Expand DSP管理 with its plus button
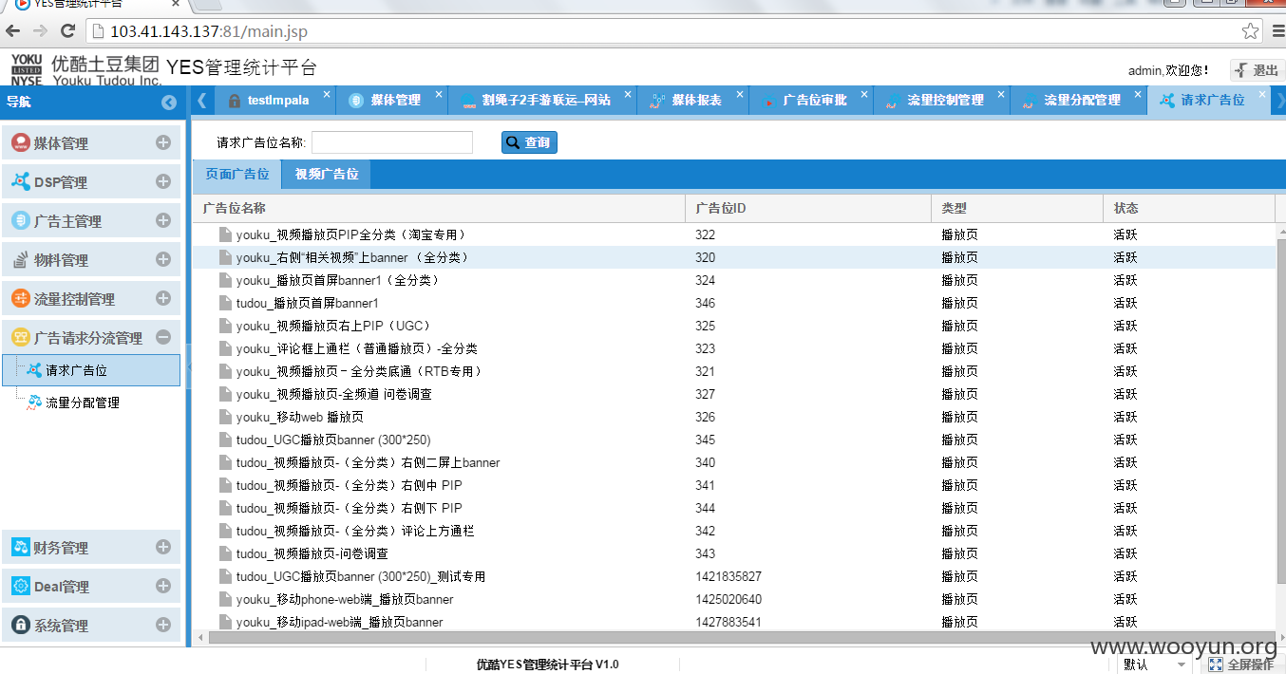The width and height of the screenshot is (1286, 674). [x=163, y=181]
